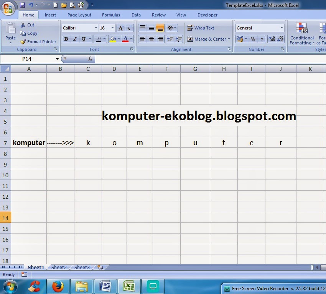Apply accounting number format
Image resolution: width=326 pixels, height=294 pixels.
240,39
